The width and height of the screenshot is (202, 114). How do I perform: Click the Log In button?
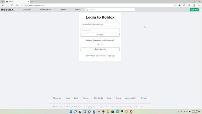(x=100, y=35)
